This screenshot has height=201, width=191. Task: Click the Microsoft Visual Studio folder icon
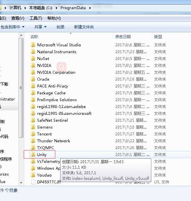33,45
